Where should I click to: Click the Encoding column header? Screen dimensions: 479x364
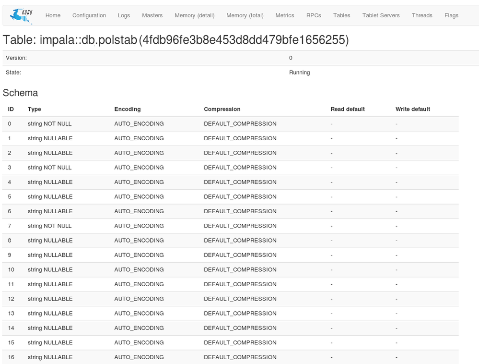point(128,109)
